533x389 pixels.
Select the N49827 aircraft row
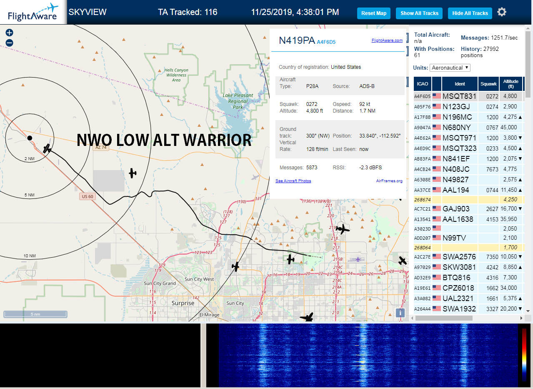pyautogui.click(x=468, y=180)
